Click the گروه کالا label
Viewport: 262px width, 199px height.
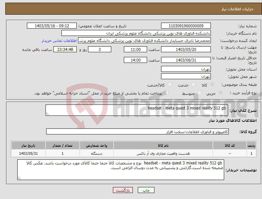coord(248,132)
